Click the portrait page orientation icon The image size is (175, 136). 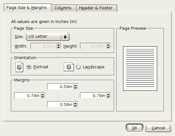pyautogui.click(x=19, y=67)
